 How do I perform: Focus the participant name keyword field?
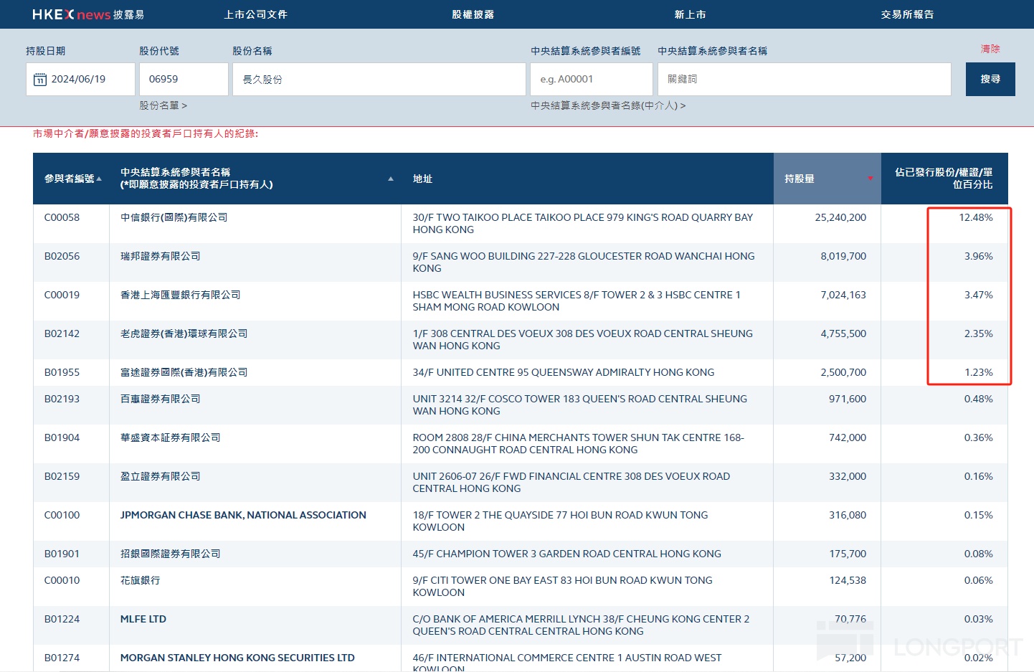(x=804, y=79)
